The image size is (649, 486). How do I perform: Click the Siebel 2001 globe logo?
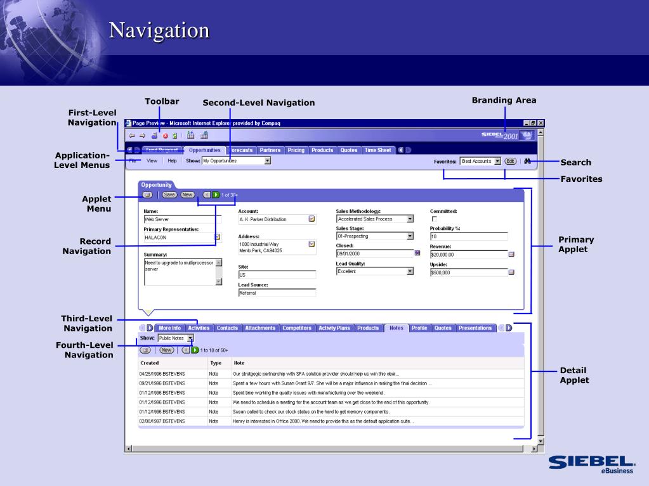527,135
